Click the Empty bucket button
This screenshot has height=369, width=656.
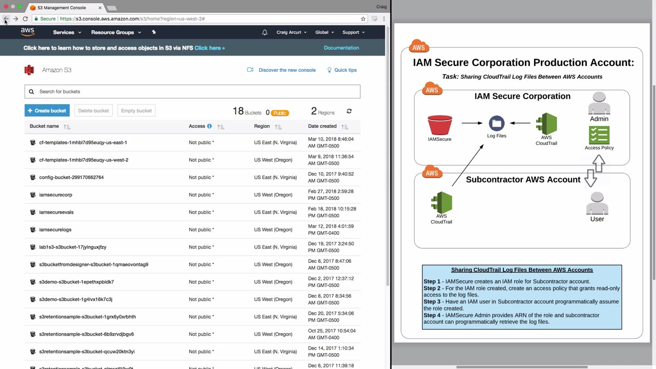[x=136, y=111]
